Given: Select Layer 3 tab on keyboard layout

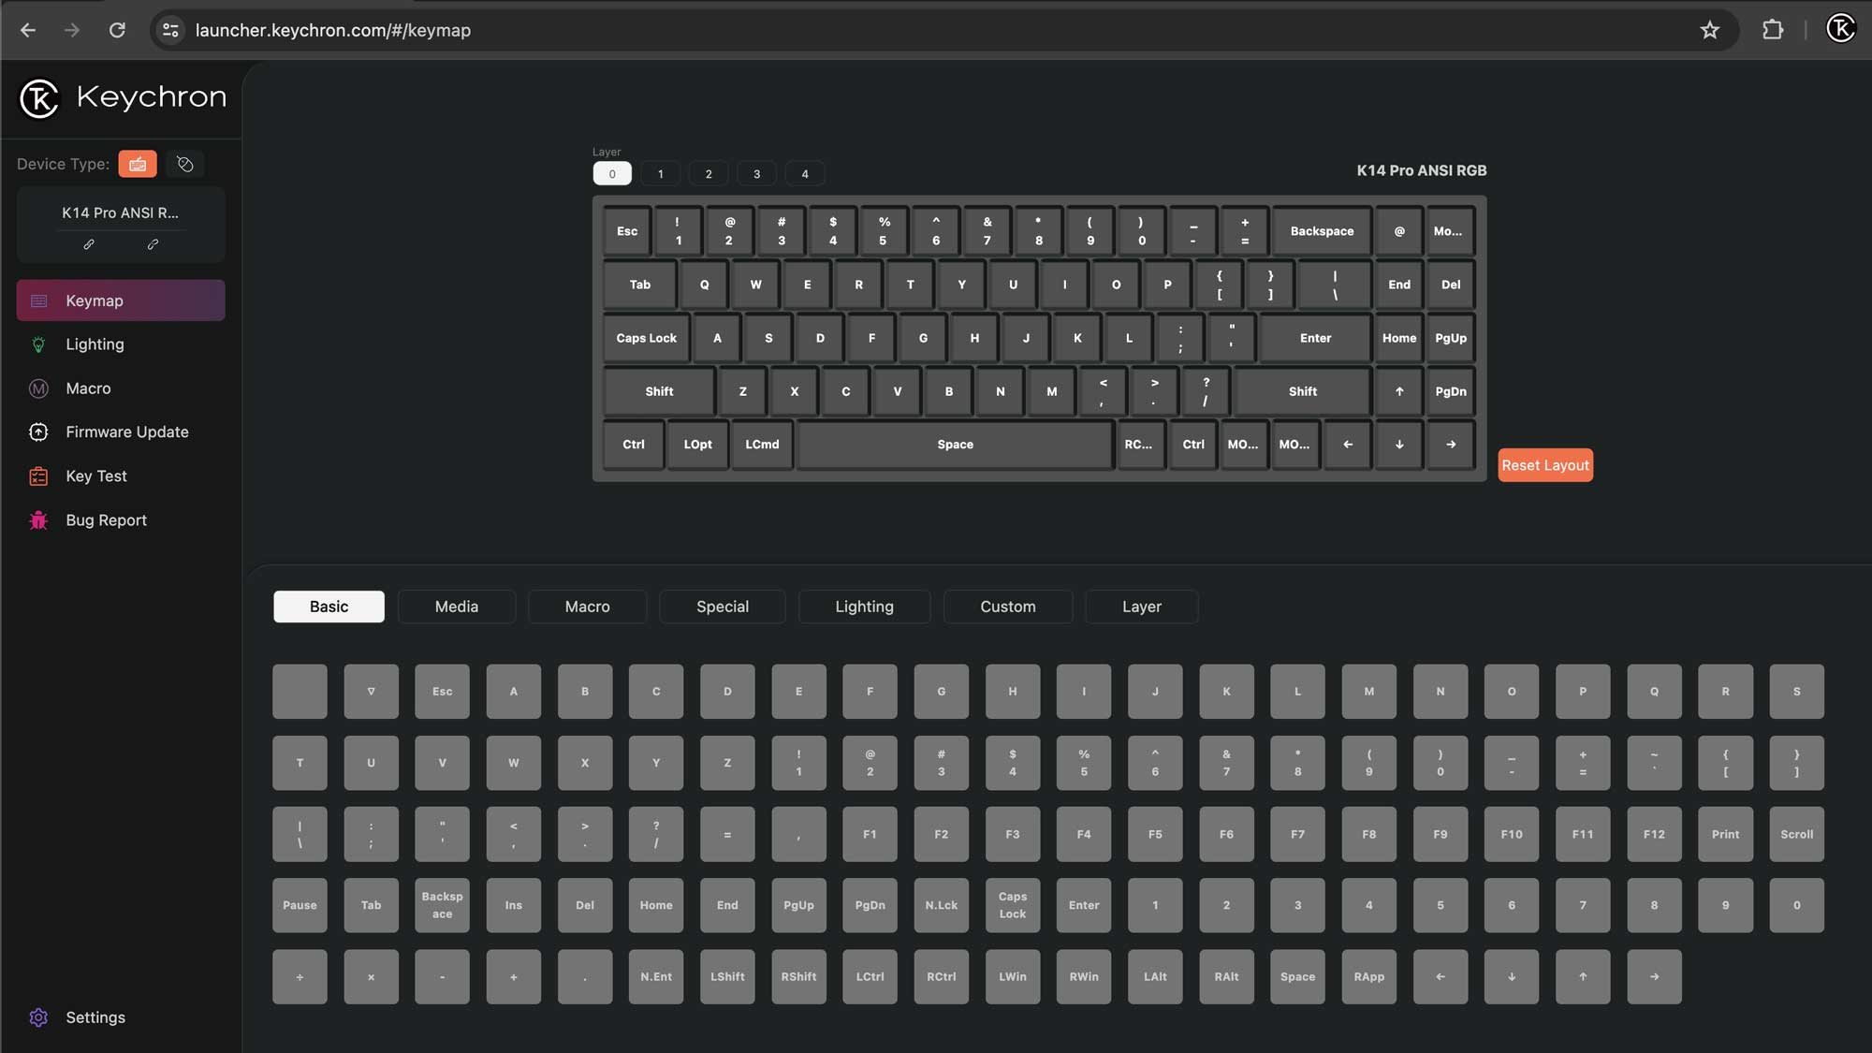Looking at the screenshot, I should [x=757, y=172].
